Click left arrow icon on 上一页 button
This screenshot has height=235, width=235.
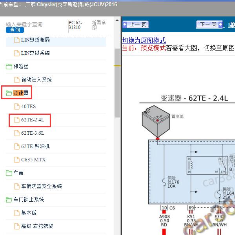click(125, 24)
